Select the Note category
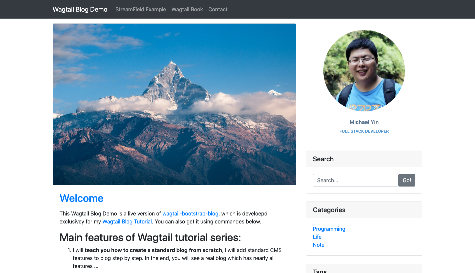 tap(319, 245)
